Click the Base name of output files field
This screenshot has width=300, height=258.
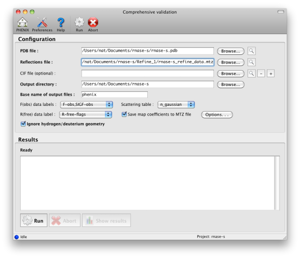114,94
